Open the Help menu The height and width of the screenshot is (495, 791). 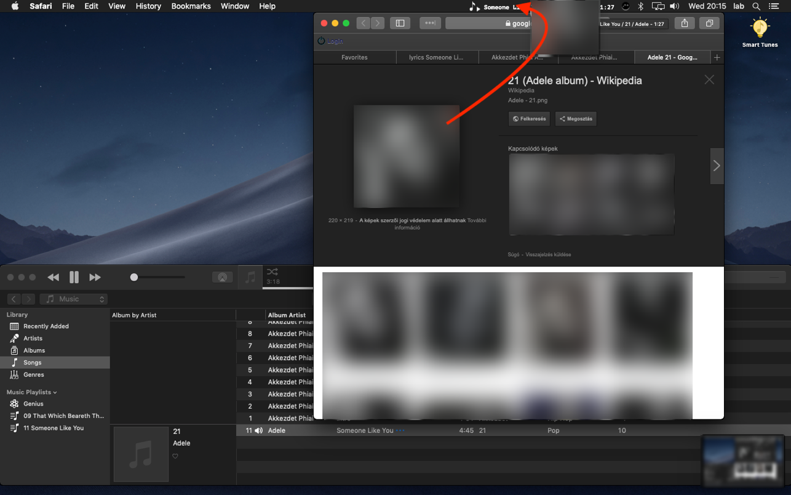267,6
